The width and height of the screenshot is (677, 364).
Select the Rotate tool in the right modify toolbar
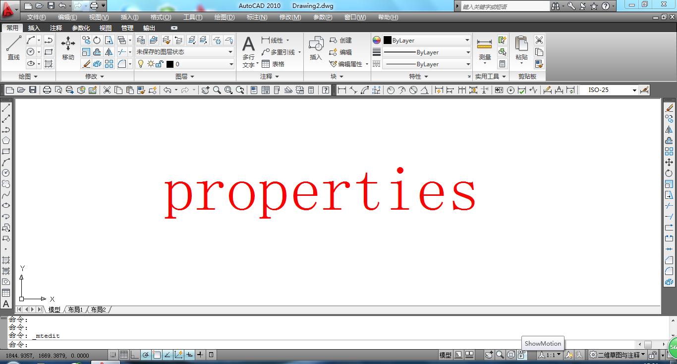coord(669,173)
